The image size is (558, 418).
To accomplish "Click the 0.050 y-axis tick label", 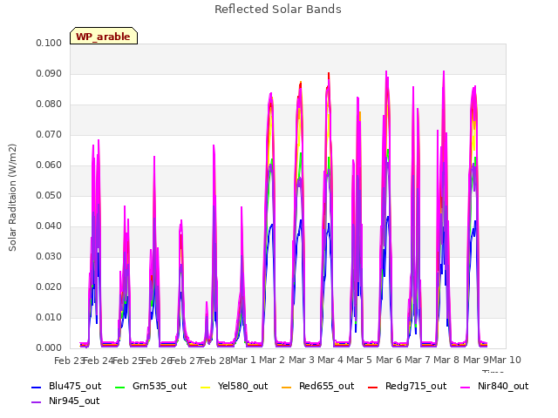I will pos(49,195).
